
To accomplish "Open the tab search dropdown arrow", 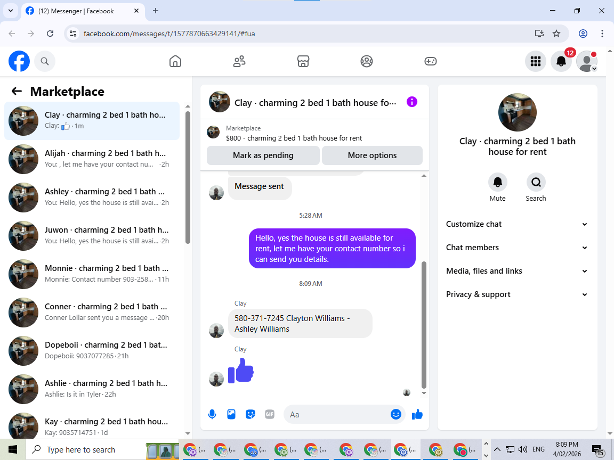I will tap(11, 11).
